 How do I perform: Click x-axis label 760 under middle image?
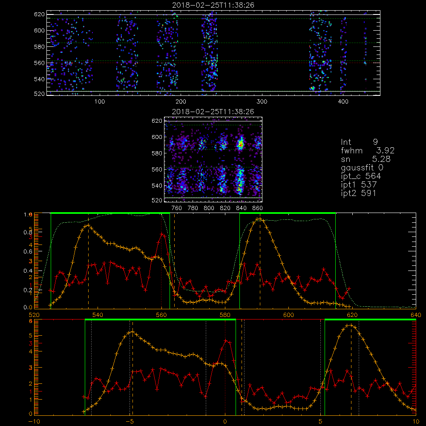[x=177, y=208]
